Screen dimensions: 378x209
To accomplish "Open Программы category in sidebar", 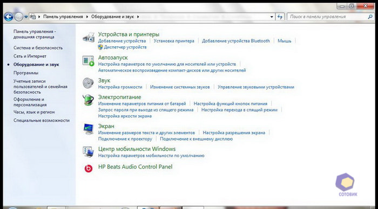I will tap(26, 73).
